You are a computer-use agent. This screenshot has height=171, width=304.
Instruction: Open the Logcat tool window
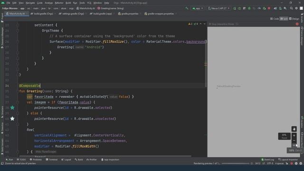[66, 160]
